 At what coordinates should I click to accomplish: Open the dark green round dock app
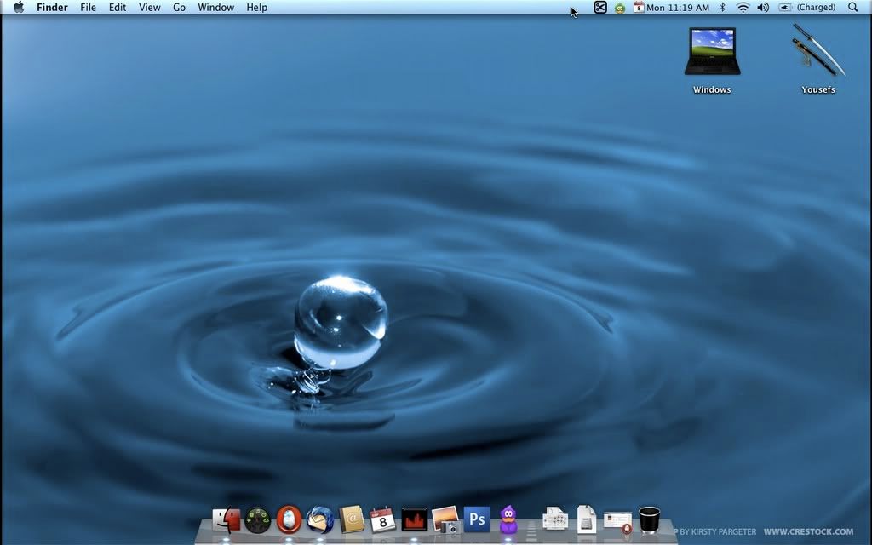257,520
